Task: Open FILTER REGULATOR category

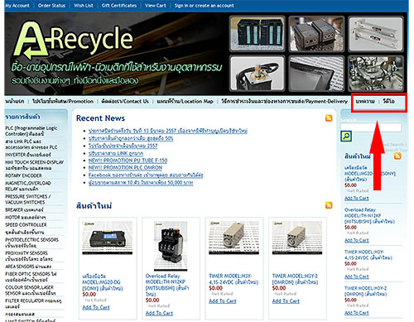Action: pyautogui.click(x=33, y=304)
